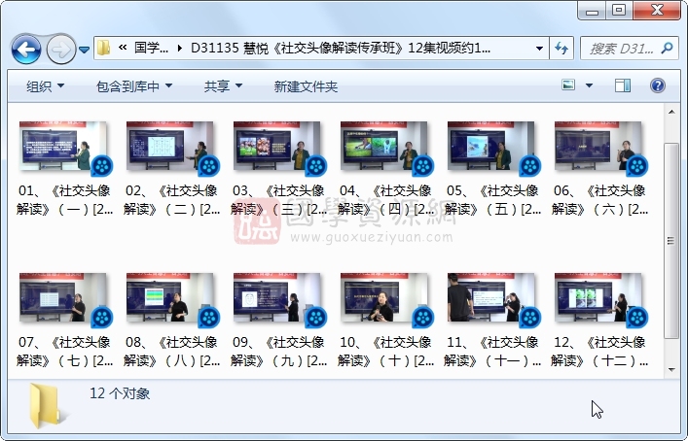Click the Forward navigation arrow

click(x=60, y=49)
